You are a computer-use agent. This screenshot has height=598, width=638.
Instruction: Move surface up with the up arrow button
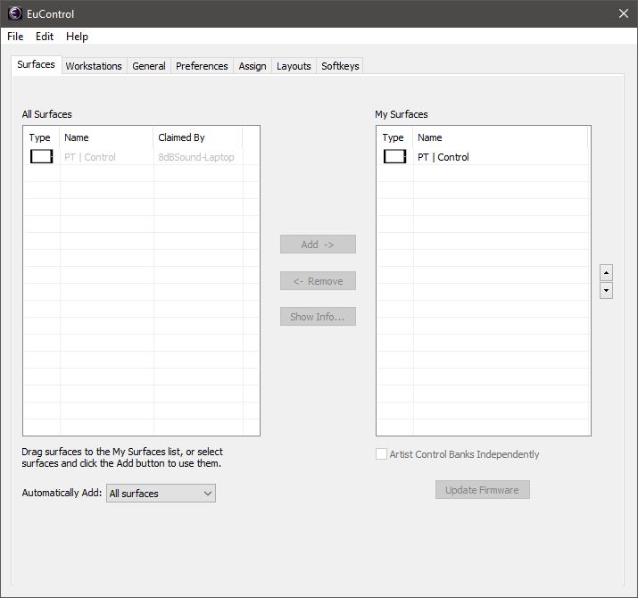[x=606, y=272]
